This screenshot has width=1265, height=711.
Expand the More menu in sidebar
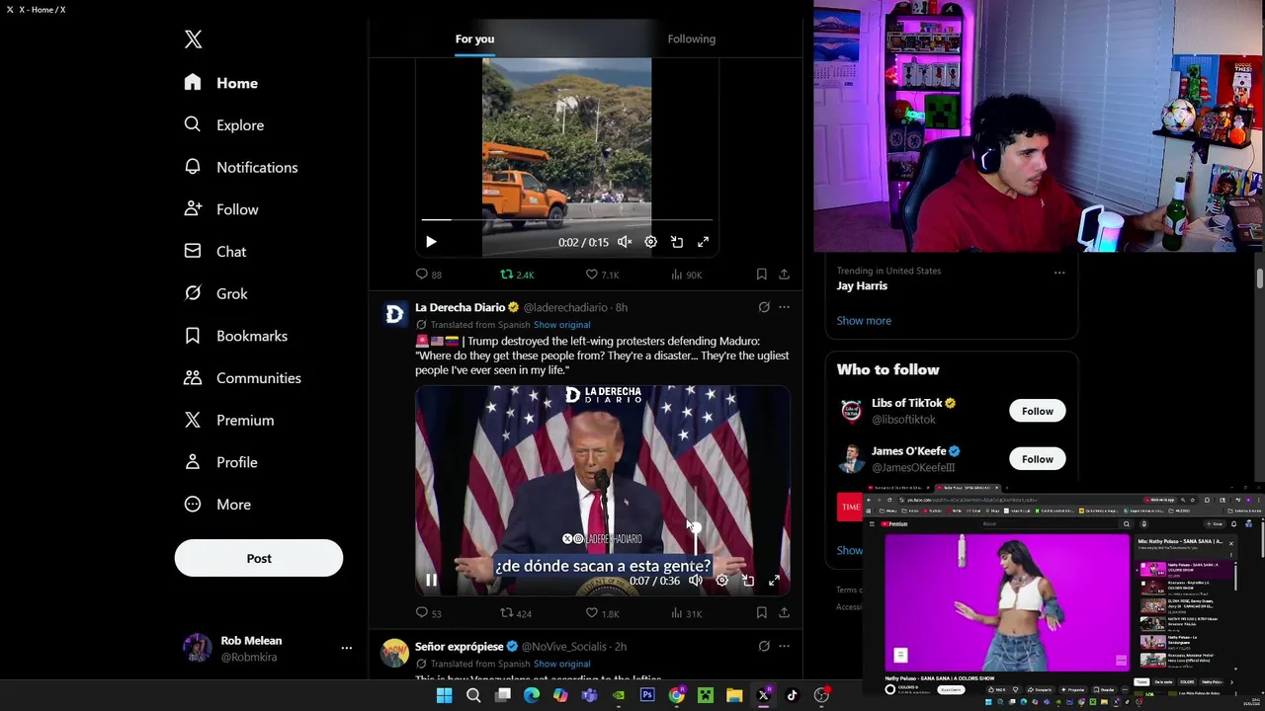tap(218, 505)
